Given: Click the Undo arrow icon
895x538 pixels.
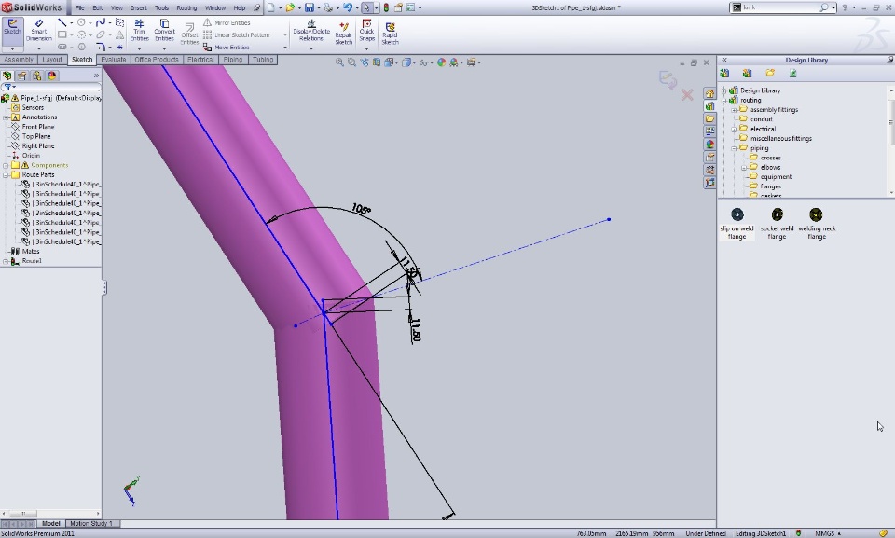Looking at the screenshot, I should (x=347, y=8).
